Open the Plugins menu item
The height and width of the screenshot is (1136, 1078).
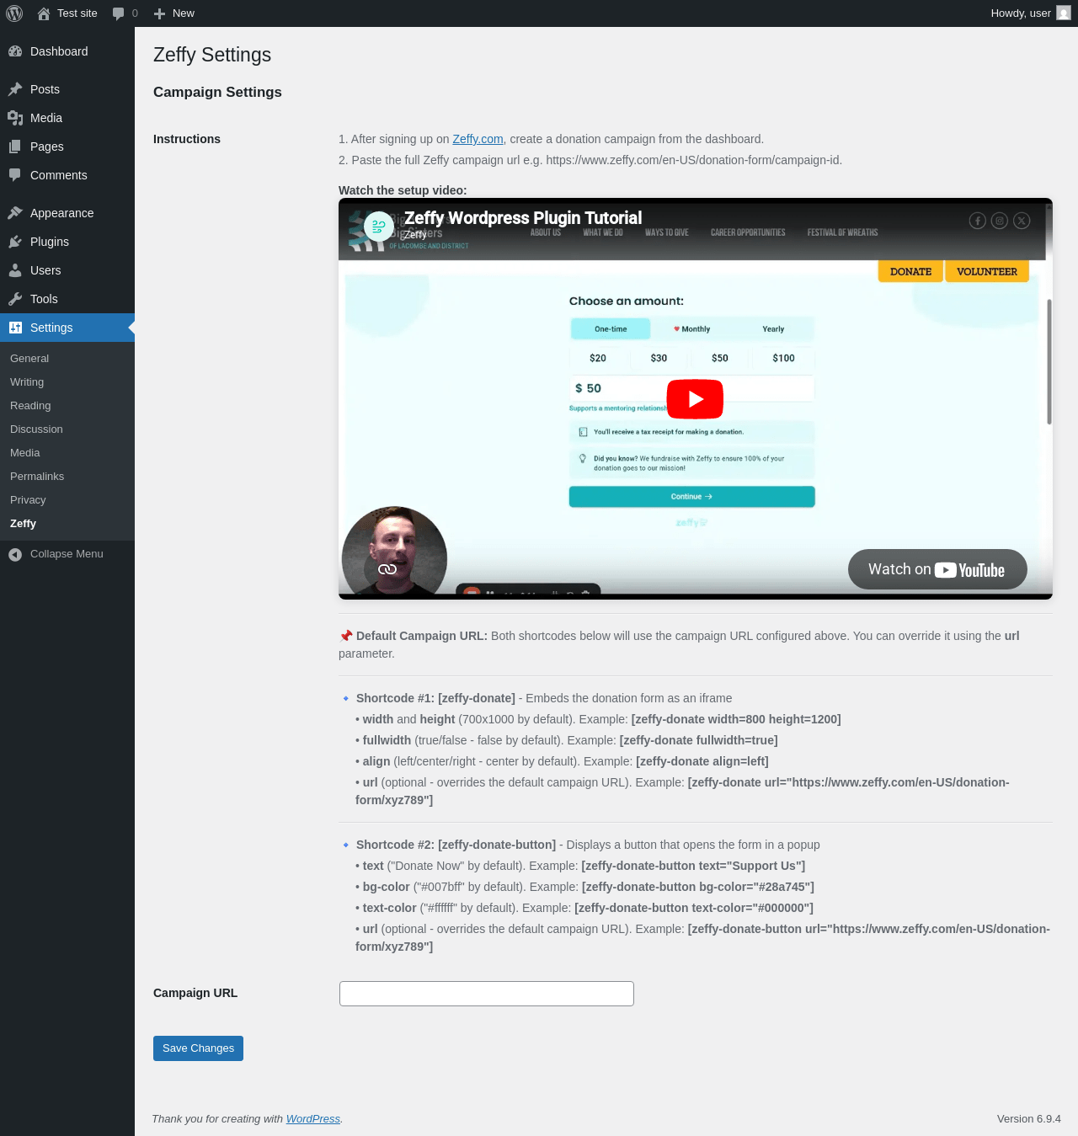(x=67, y=242)
